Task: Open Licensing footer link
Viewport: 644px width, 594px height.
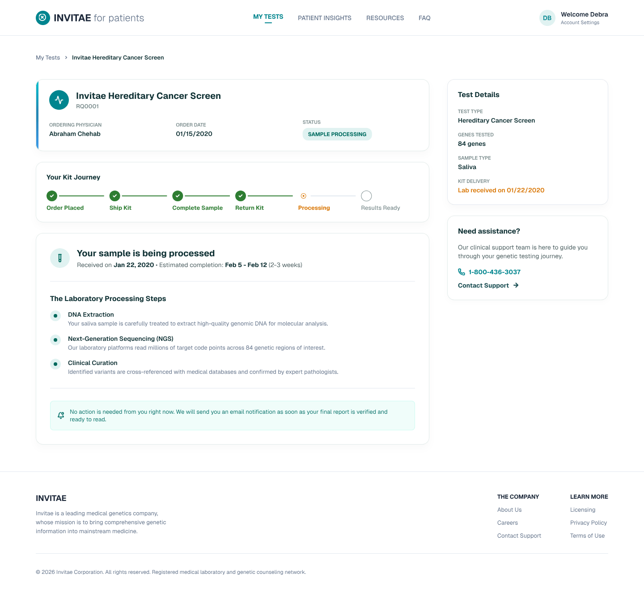Action: (x=583, y=510)
